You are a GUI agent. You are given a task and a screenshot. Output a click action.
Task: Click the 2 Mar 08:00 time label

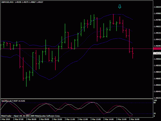(31, 119)
